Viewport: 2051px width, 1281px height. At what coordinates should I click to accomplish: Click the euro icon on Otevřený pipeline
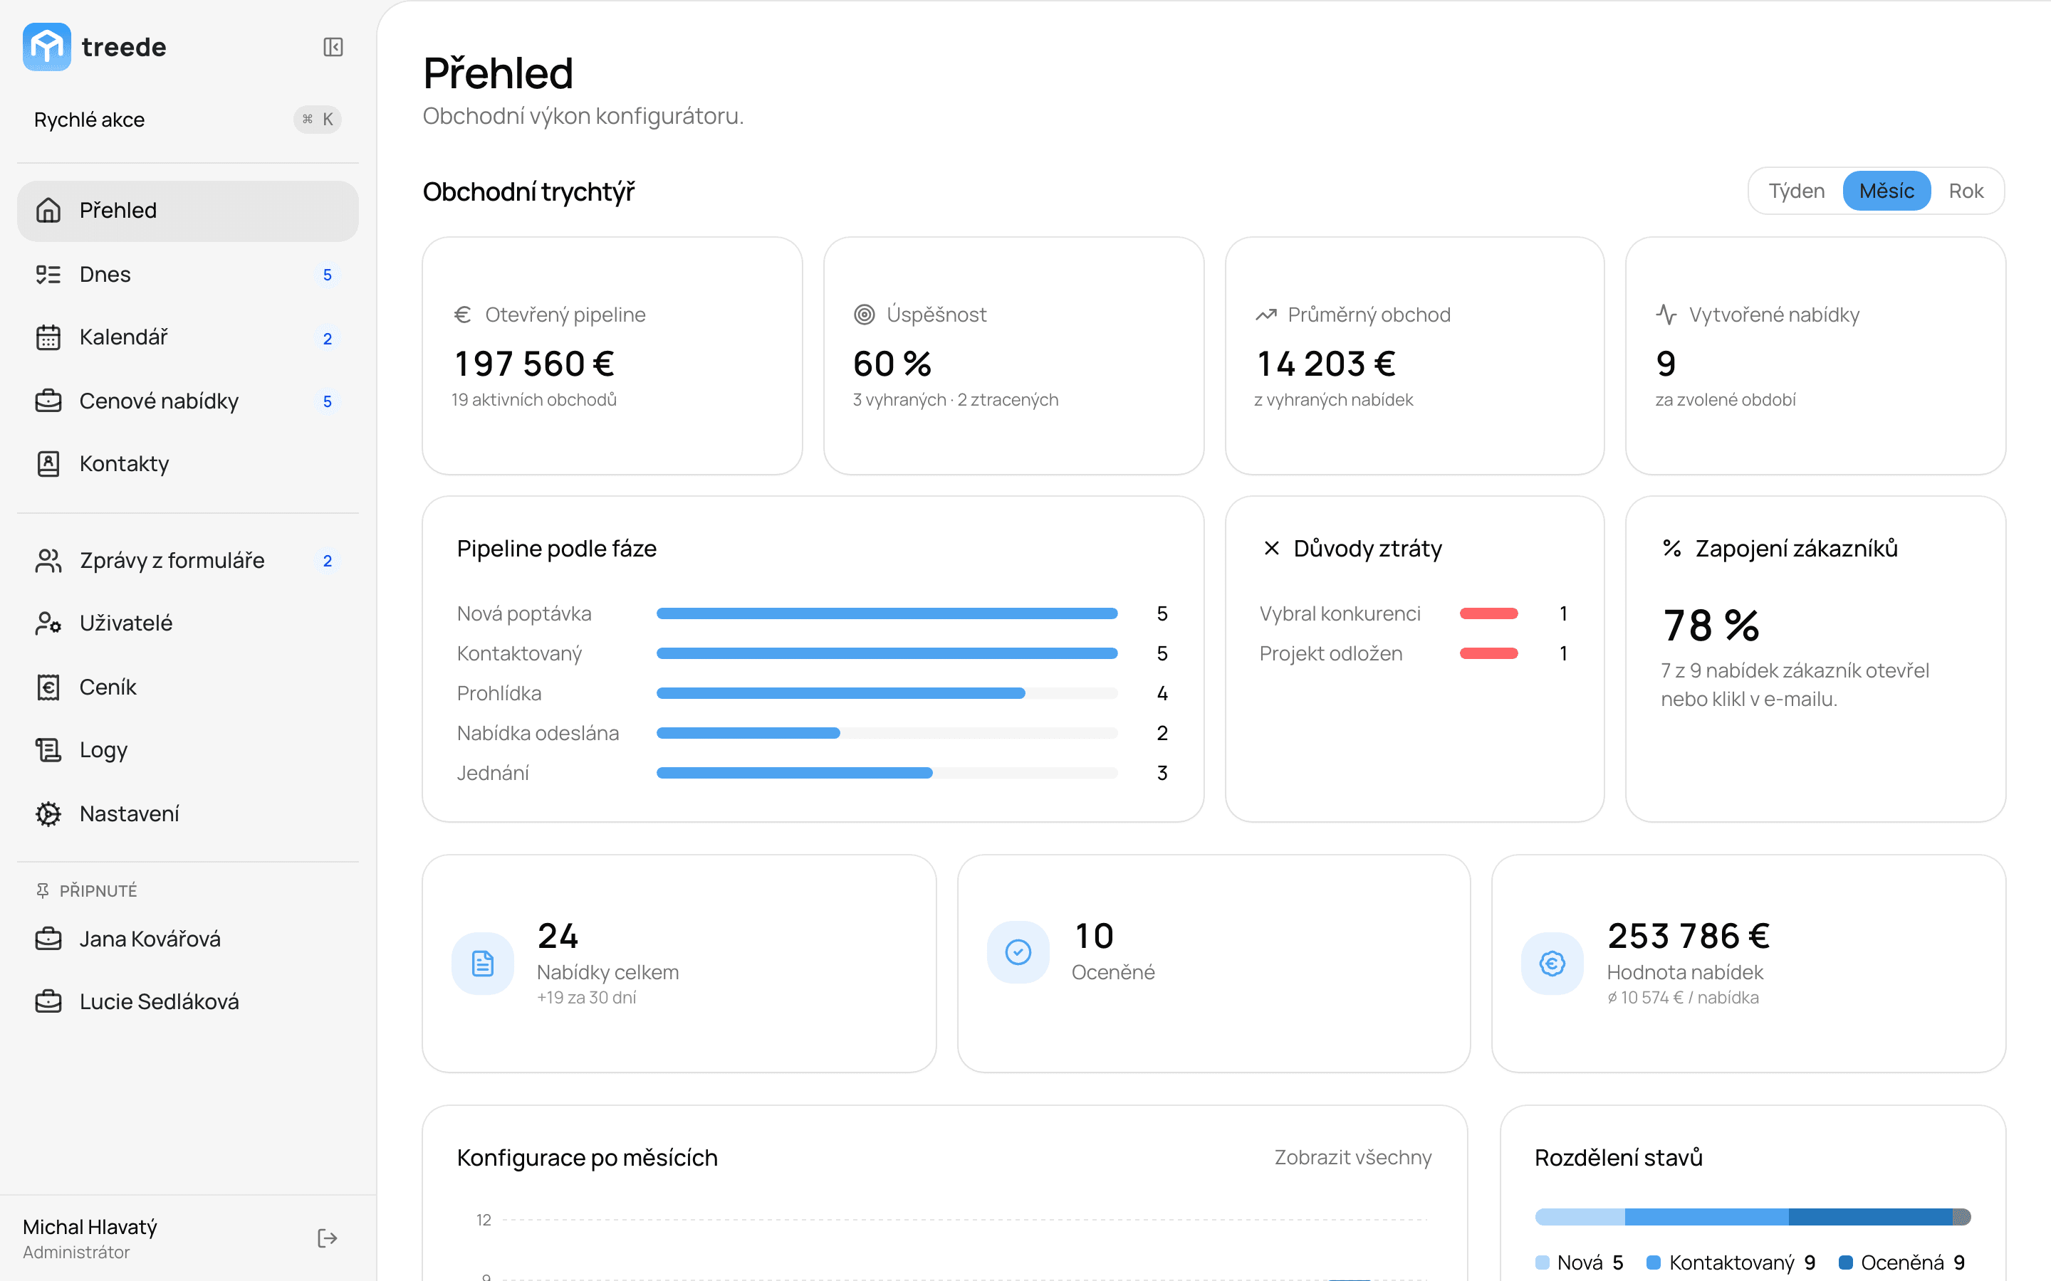pyautogui.click(x=462, y=315)
